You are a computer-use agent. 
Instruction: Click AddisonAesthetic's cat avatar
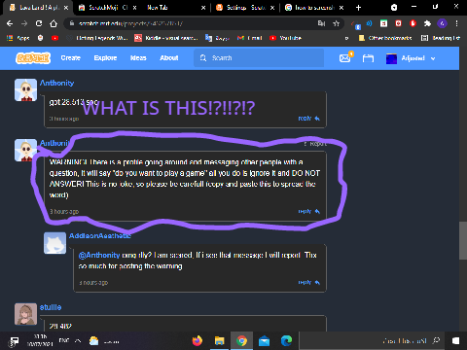coord(54,243)
